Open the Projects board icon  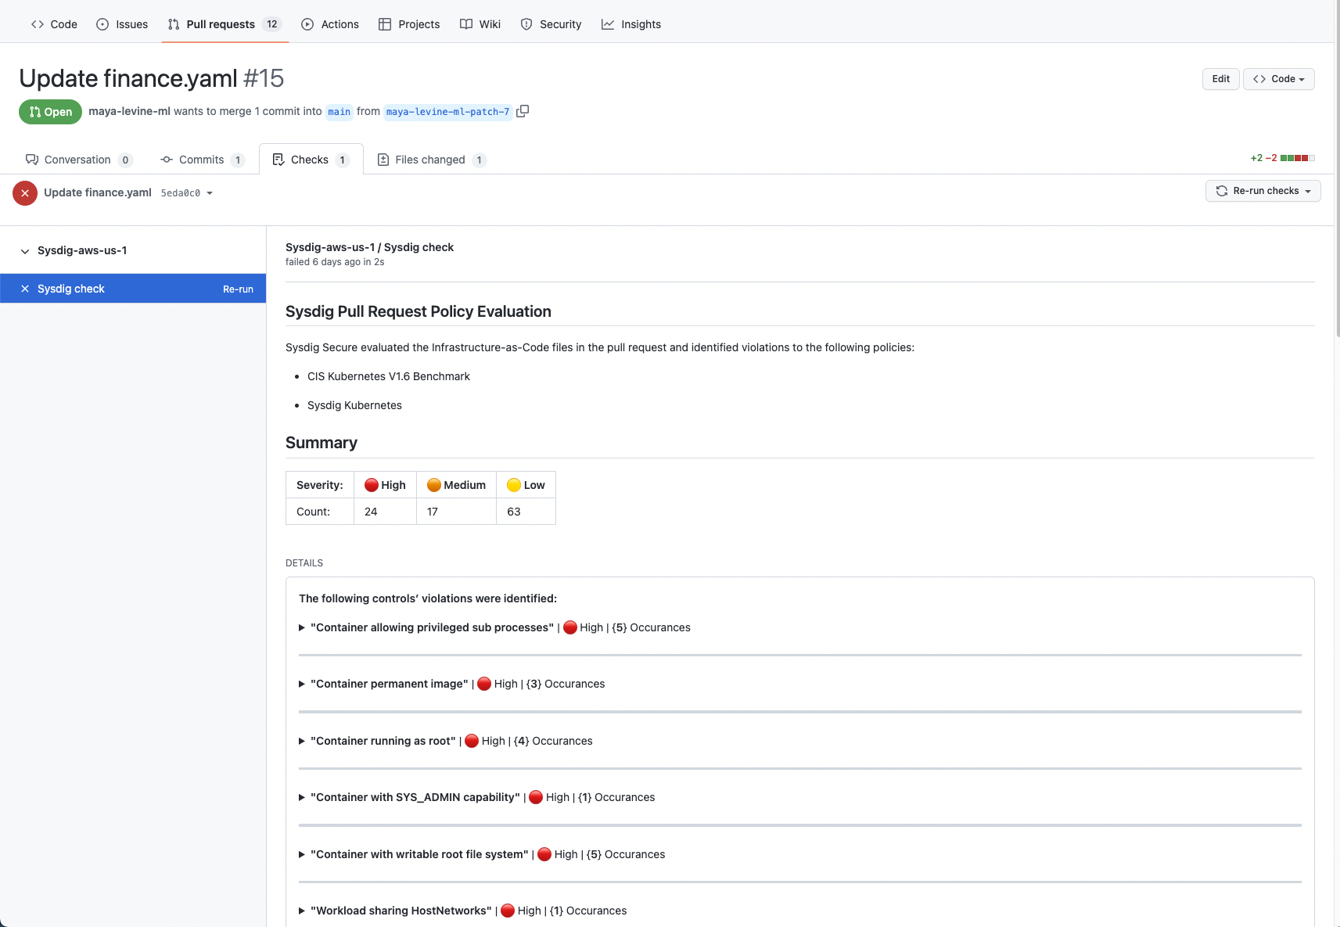coord(385,24)
